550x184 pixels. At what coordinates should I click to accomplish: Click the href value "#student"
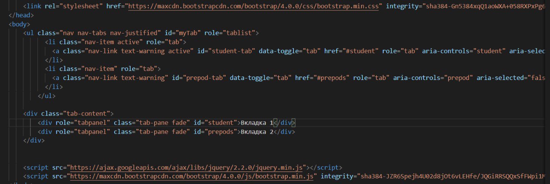(x=361, y=51)
